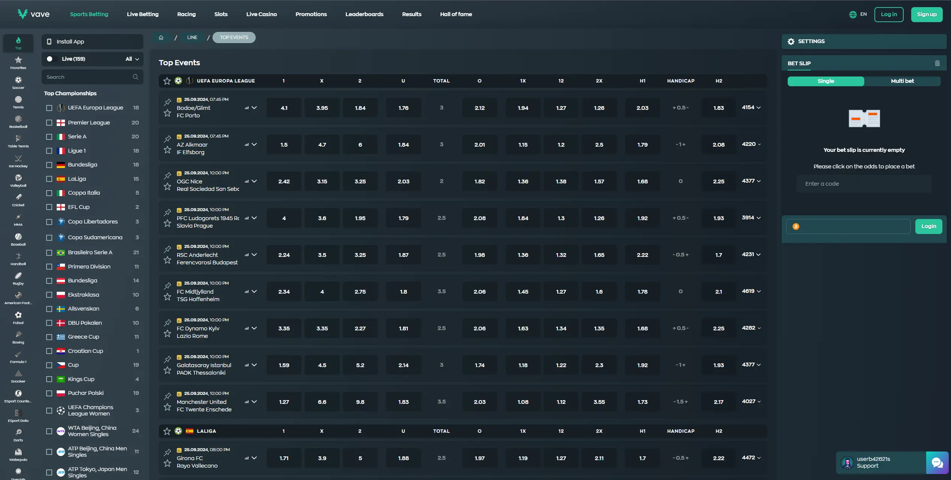This screenshot has width=951, height=480.
Task: Favorite the AZ Alkmaar match star
Action: click(167, 150)
